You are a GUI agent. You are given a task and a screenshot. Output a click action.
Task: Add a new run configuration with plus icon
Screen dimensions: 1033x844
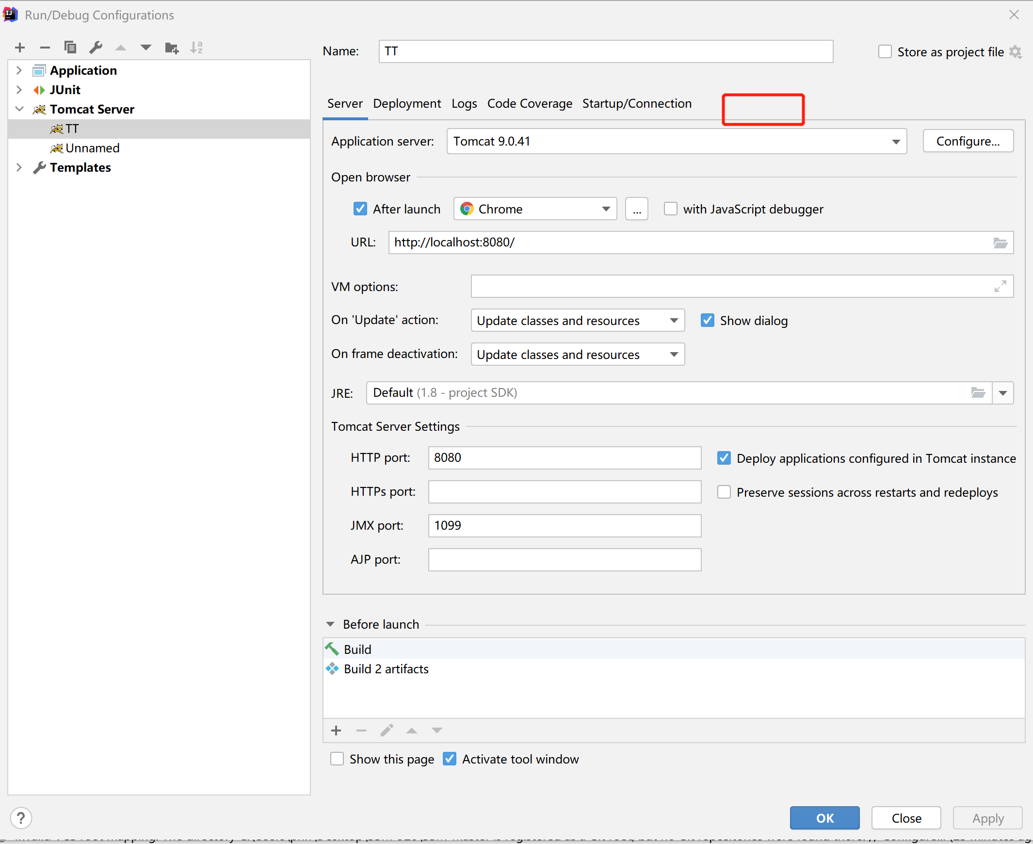coord(20,48)
